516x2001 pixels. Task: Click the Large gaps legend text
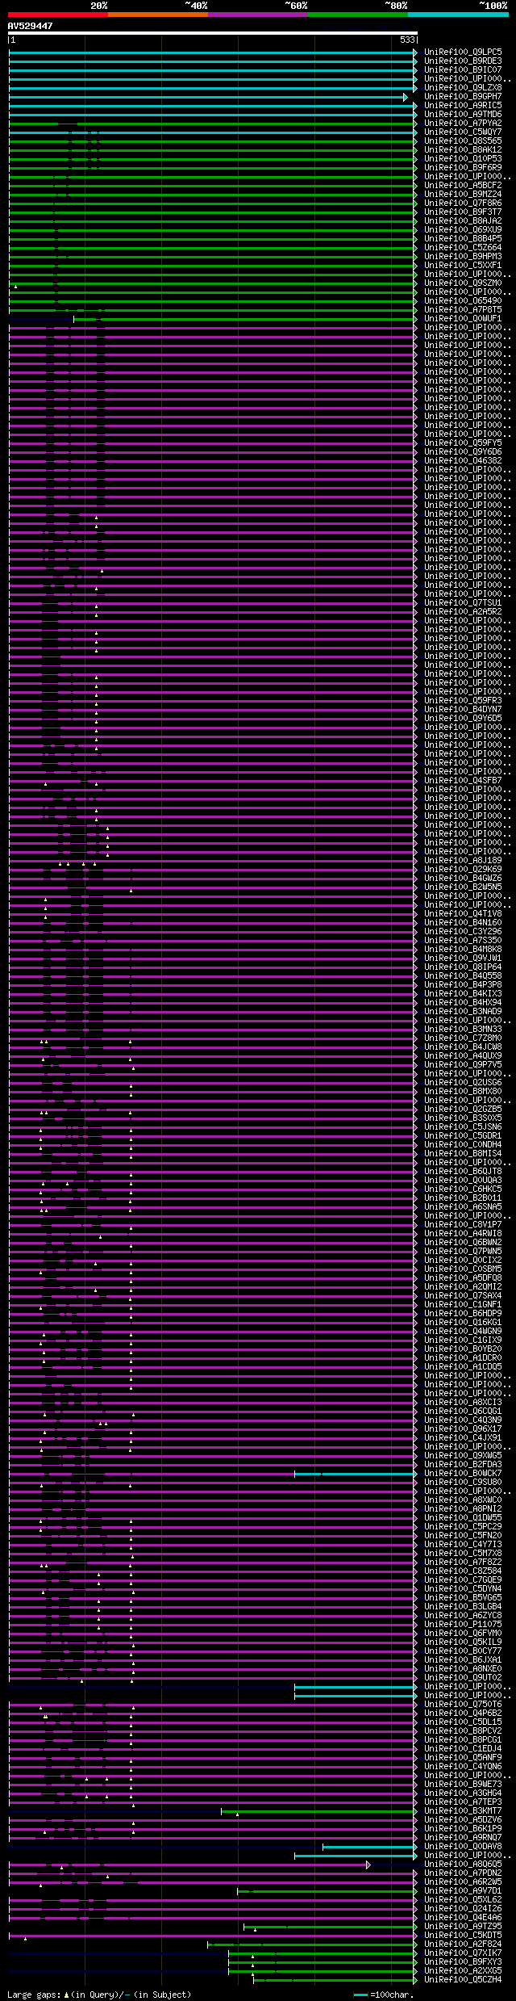coord(33,1995)
